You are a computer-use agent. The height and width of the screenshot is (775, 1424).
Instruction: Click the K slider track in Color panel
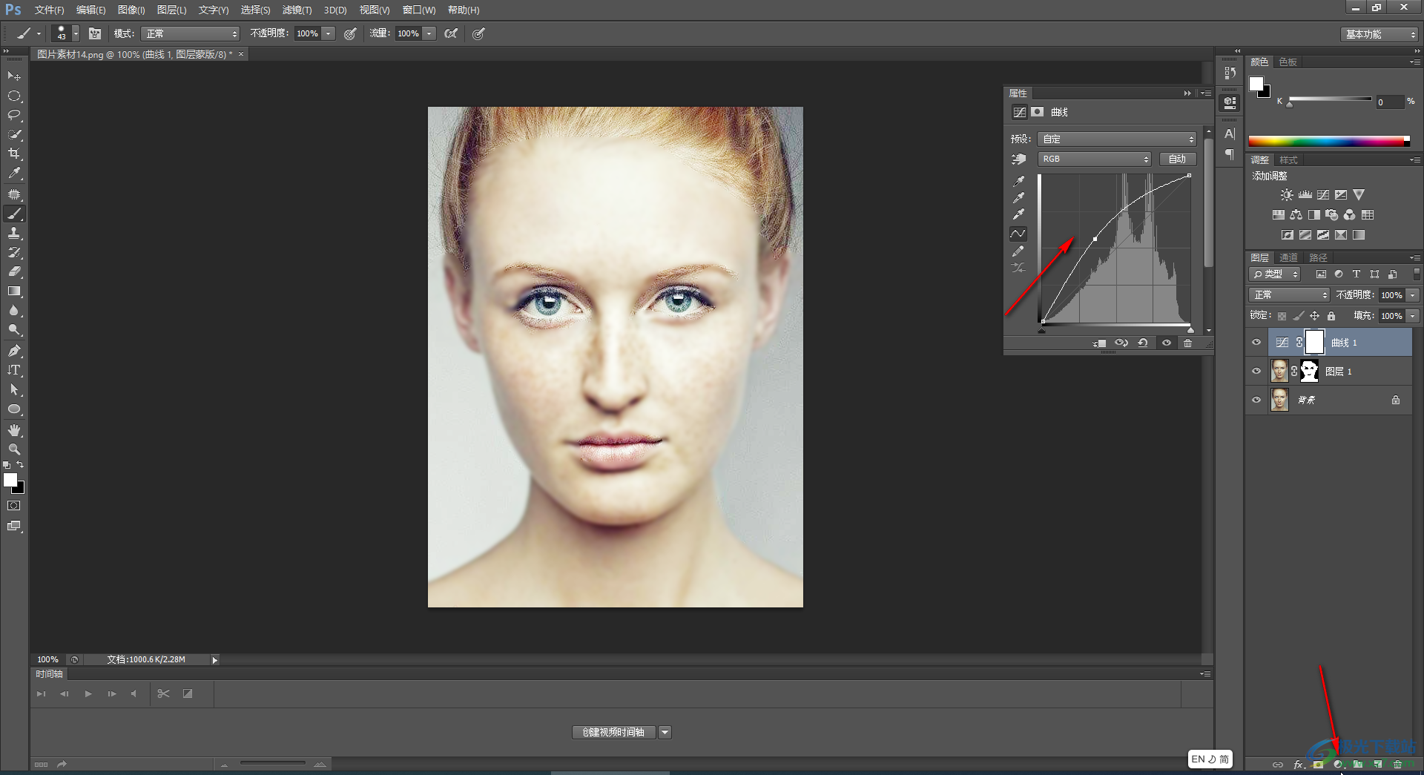(1330, 99)
